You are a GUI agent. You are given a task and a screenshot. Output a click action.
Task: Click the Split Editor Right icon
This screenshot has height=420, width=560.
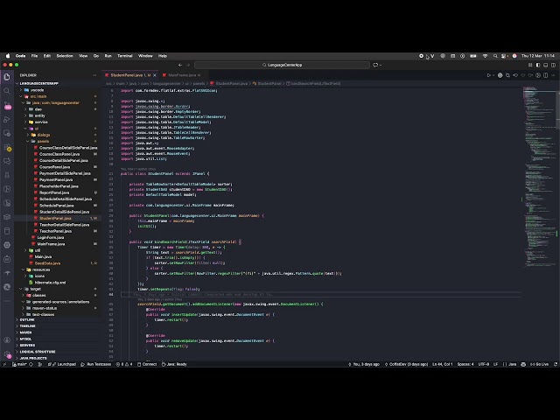(x=545, y=75)
